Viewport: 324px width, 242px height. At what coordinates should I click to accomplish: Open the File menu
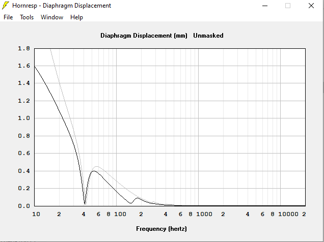8,17
